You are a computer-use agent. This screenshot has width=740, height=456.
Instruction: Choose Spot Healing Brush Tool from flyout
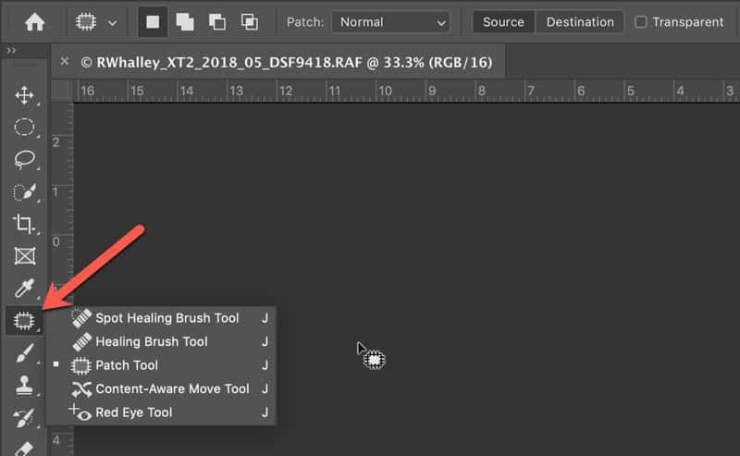(166, 318)
